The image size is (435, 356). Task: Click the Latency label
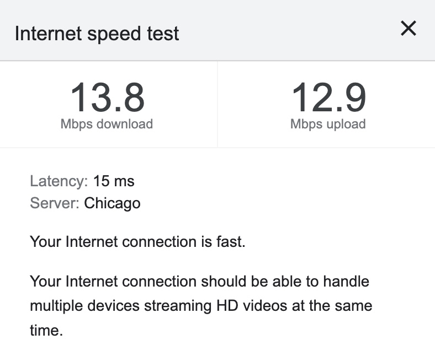pyautogui.click(x=59, y=181)
